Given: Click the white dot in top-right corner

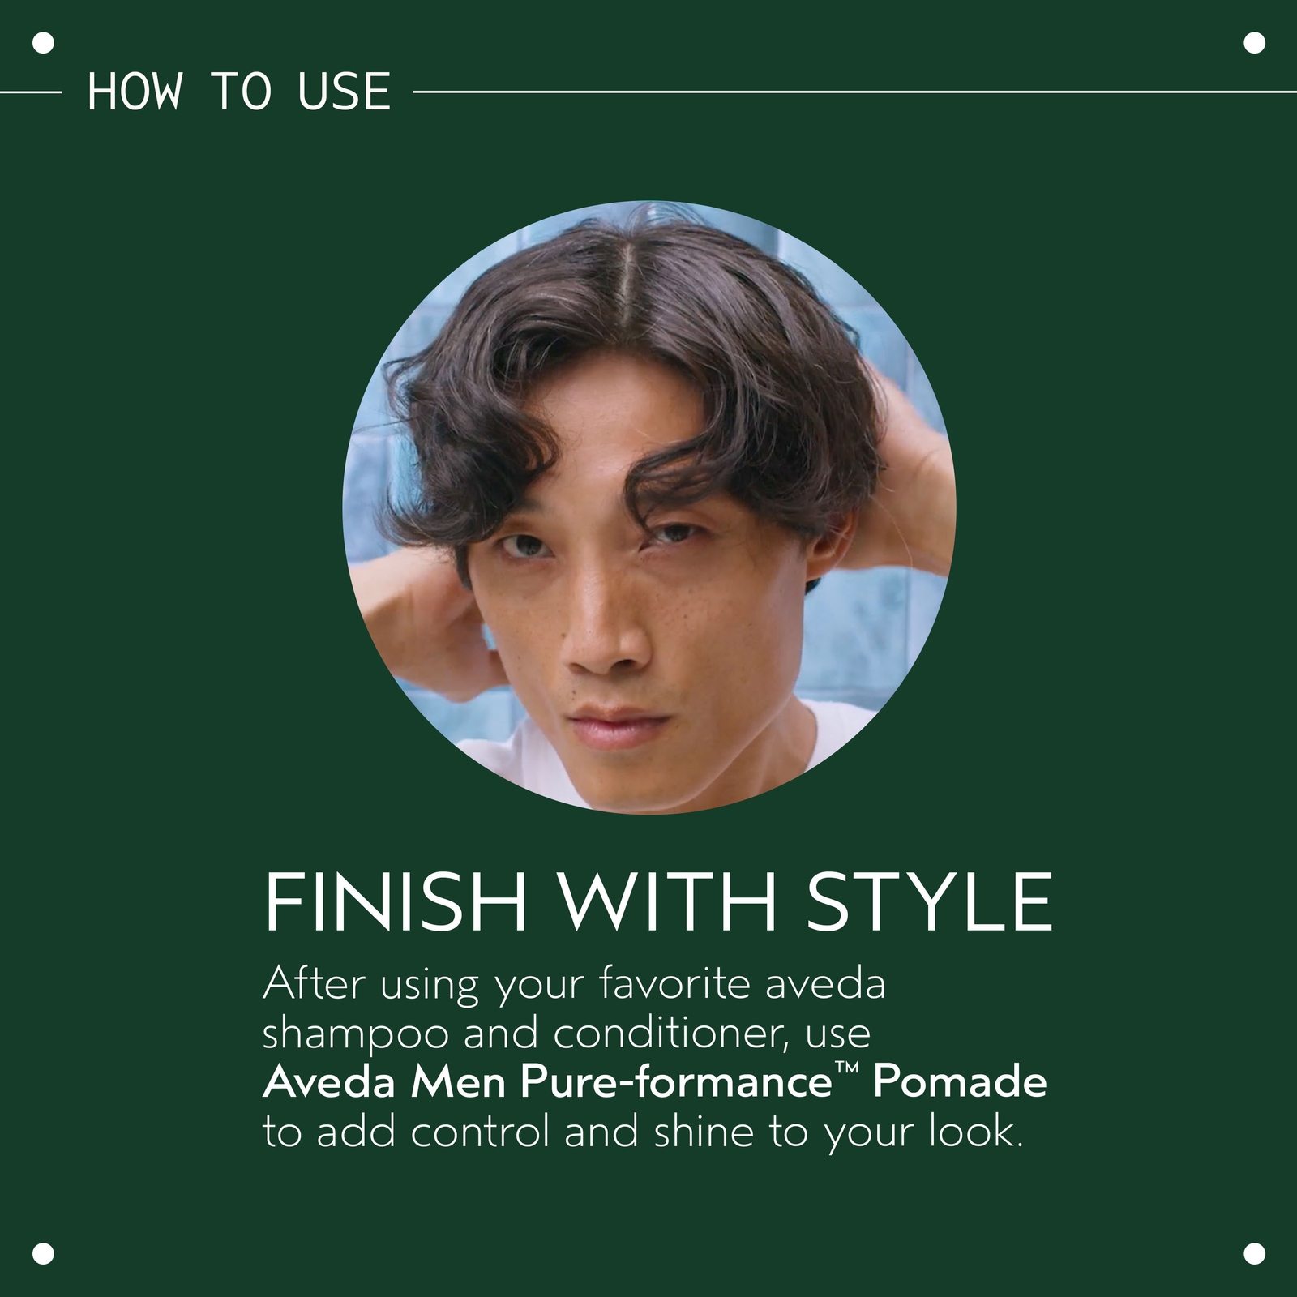Looking at the screenshot, I should (1254, 43).
